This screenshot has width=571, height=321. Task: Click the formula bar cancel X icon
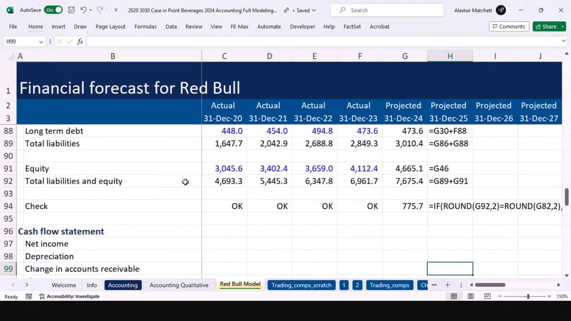point(60,42)
